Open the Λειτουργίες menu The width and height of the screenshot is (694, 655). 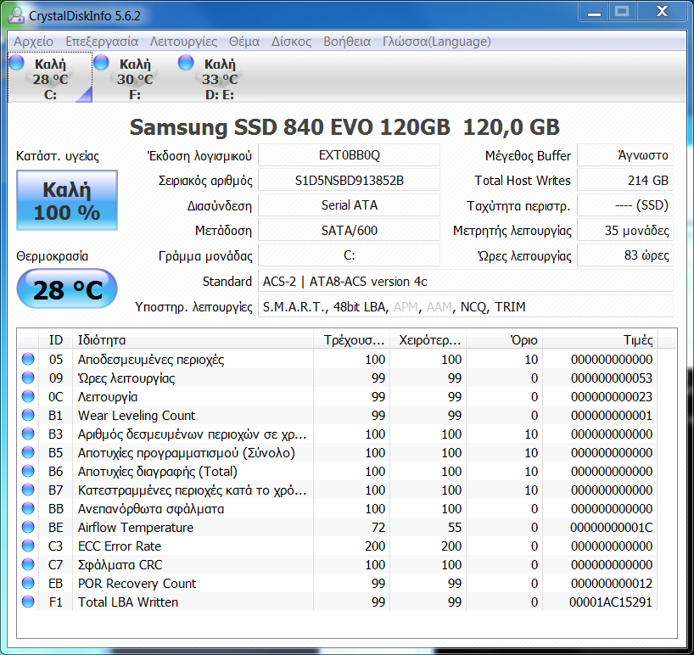183,42
